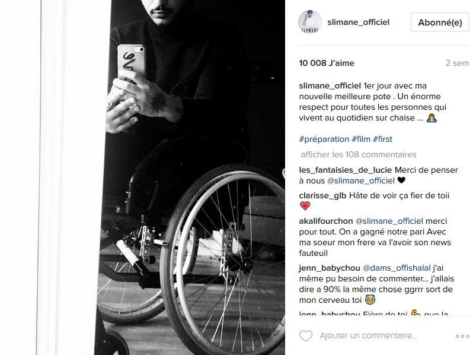The image size is (473, 355).
Task: Open the #film hashtag
Action: pos(361,140)
